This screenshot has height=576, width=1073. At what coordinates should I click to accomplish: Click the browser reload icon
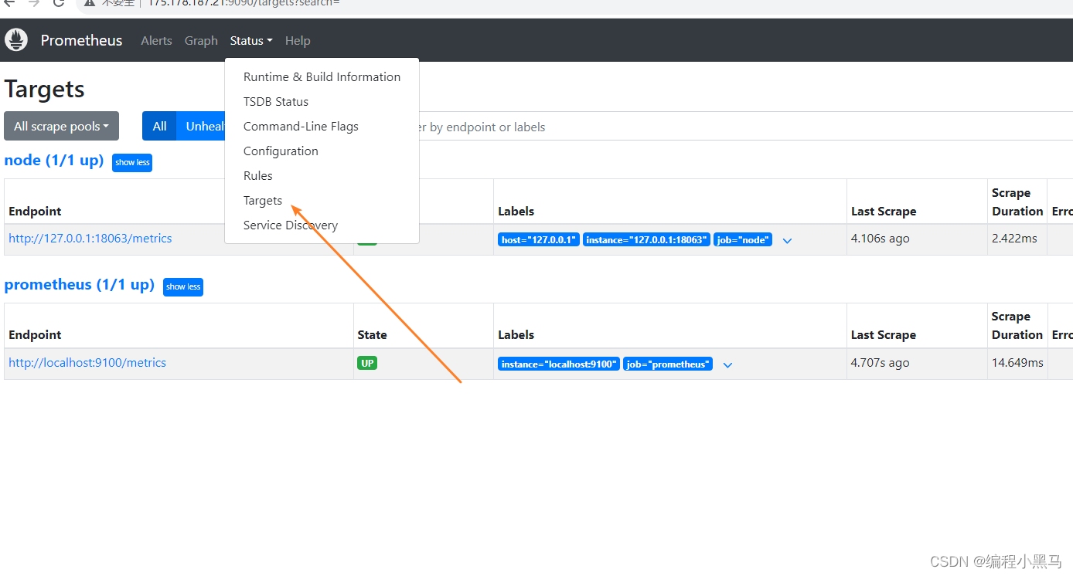click(59, 3)
